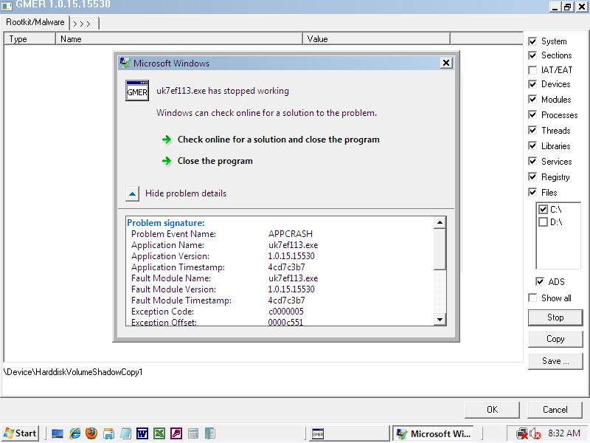Image resolution: width=590 pixels, height=443 pixels.
Task: Uncheck the Modules checkbox
Action: click(532, 100)
